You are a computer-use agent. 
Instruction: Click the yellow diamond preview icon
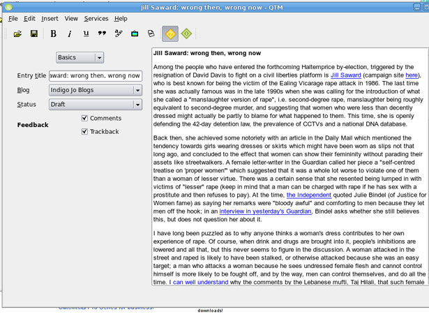coord(170,34)
